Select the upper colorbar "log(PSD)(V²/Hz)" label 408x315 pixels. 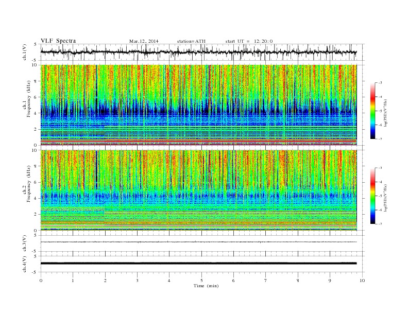click(x=385, y=113)
